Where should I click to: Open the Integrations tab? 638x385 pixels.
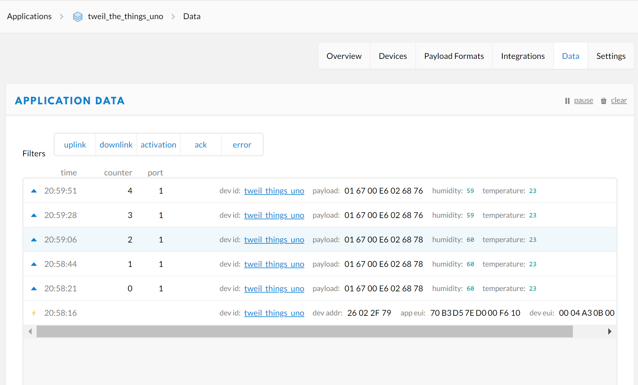click(x=523, y=56)
